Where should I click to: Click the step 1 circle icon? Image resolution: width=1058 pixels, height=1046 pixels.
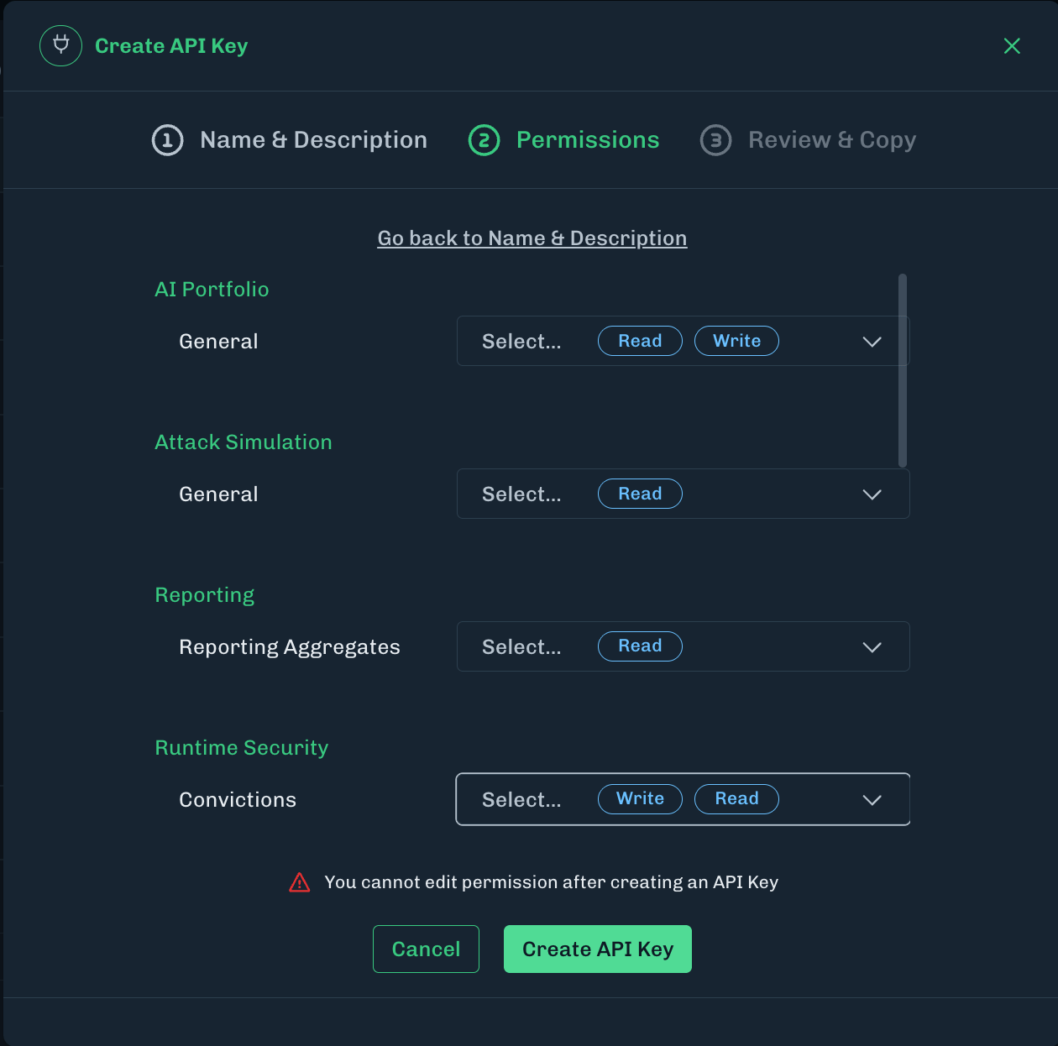tap(167, 140)
